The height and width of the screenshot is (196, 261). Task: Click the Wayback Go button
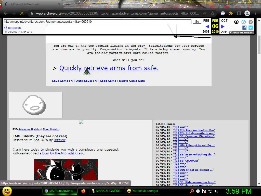coord(197,22)
